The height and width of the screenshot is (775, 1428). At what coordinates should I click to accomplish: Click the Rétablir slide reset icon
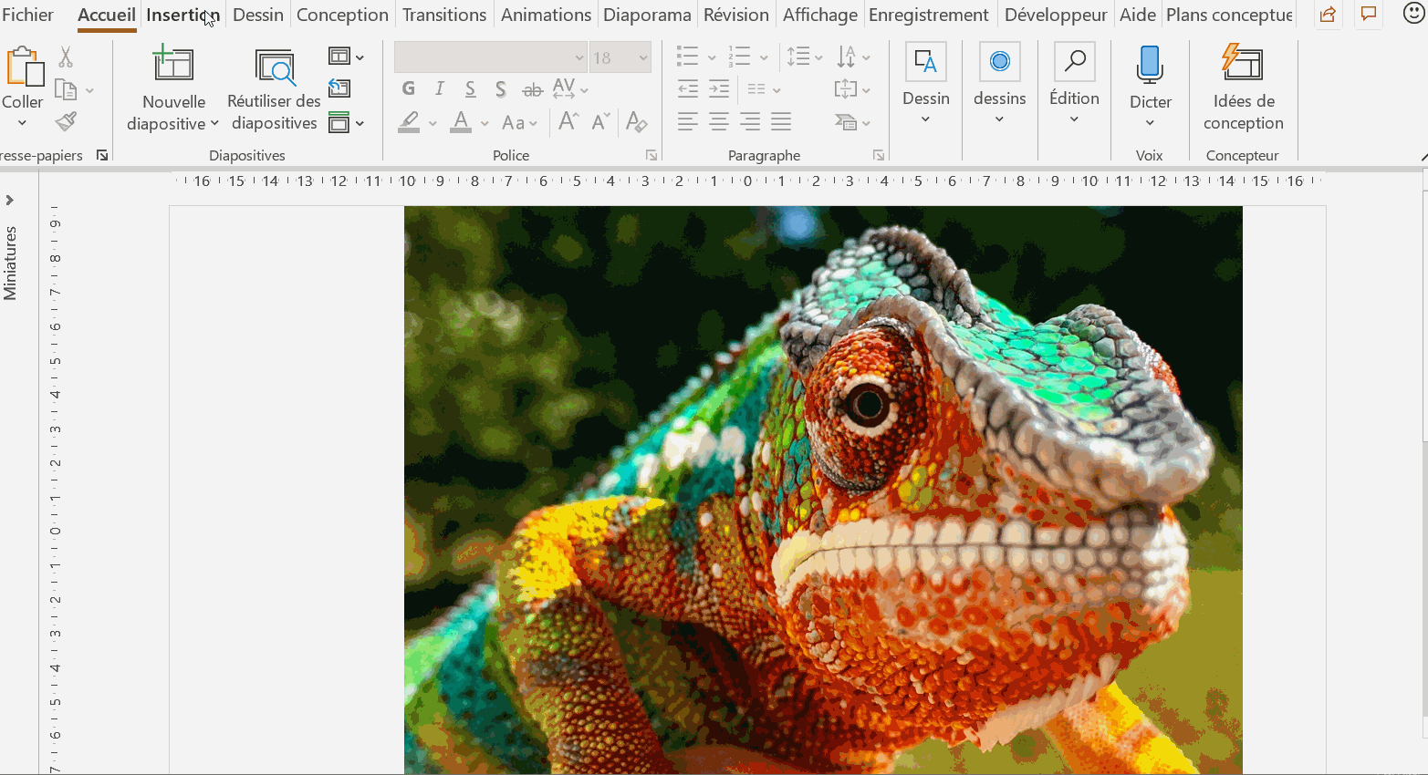coord(339,88)
